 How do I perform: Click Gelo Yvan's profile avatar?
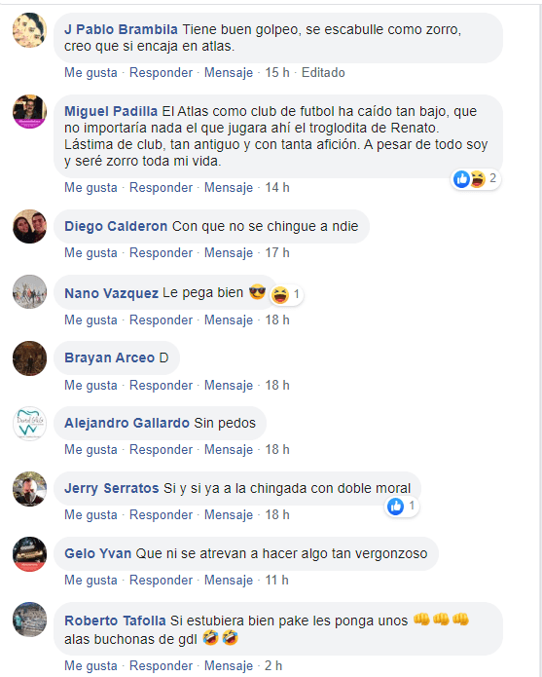pos(29,554)
